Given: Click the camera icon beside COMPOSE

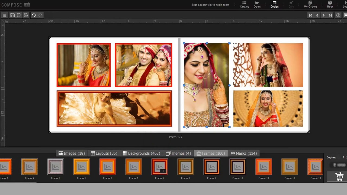Looking at the screenshot, I should tap(27, 5).
